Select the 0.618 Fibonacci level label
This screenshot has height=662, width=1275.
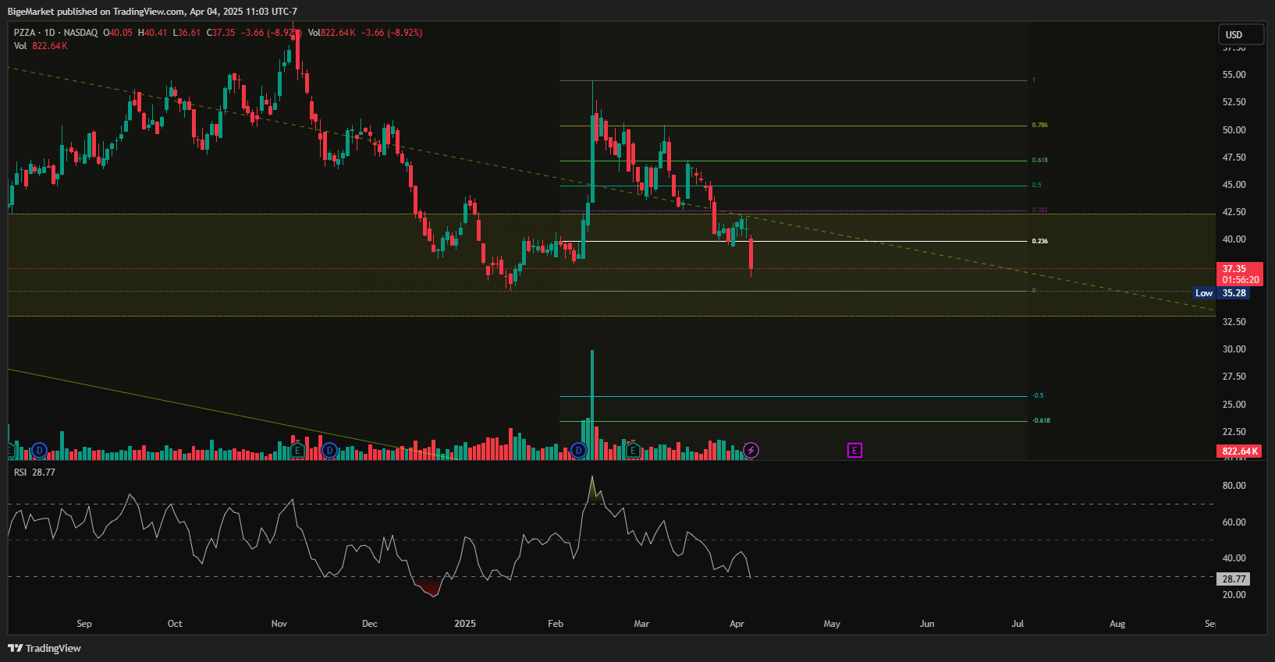[x=1040, y=160]
